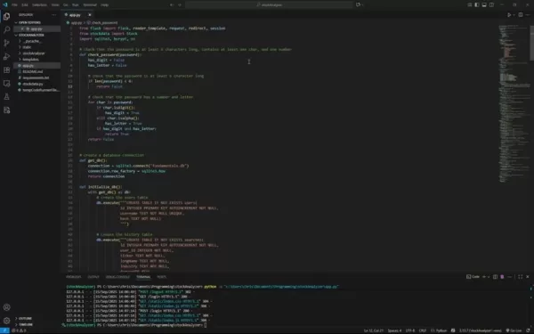Change indentation via Spaces: 4
The image size is (534, 334).
(x=394, y=330)
